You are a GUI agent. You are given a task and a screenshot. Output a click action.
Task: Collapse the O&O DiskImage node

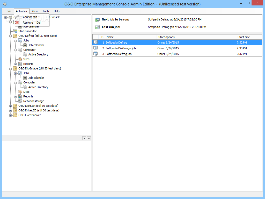[10, 69]
